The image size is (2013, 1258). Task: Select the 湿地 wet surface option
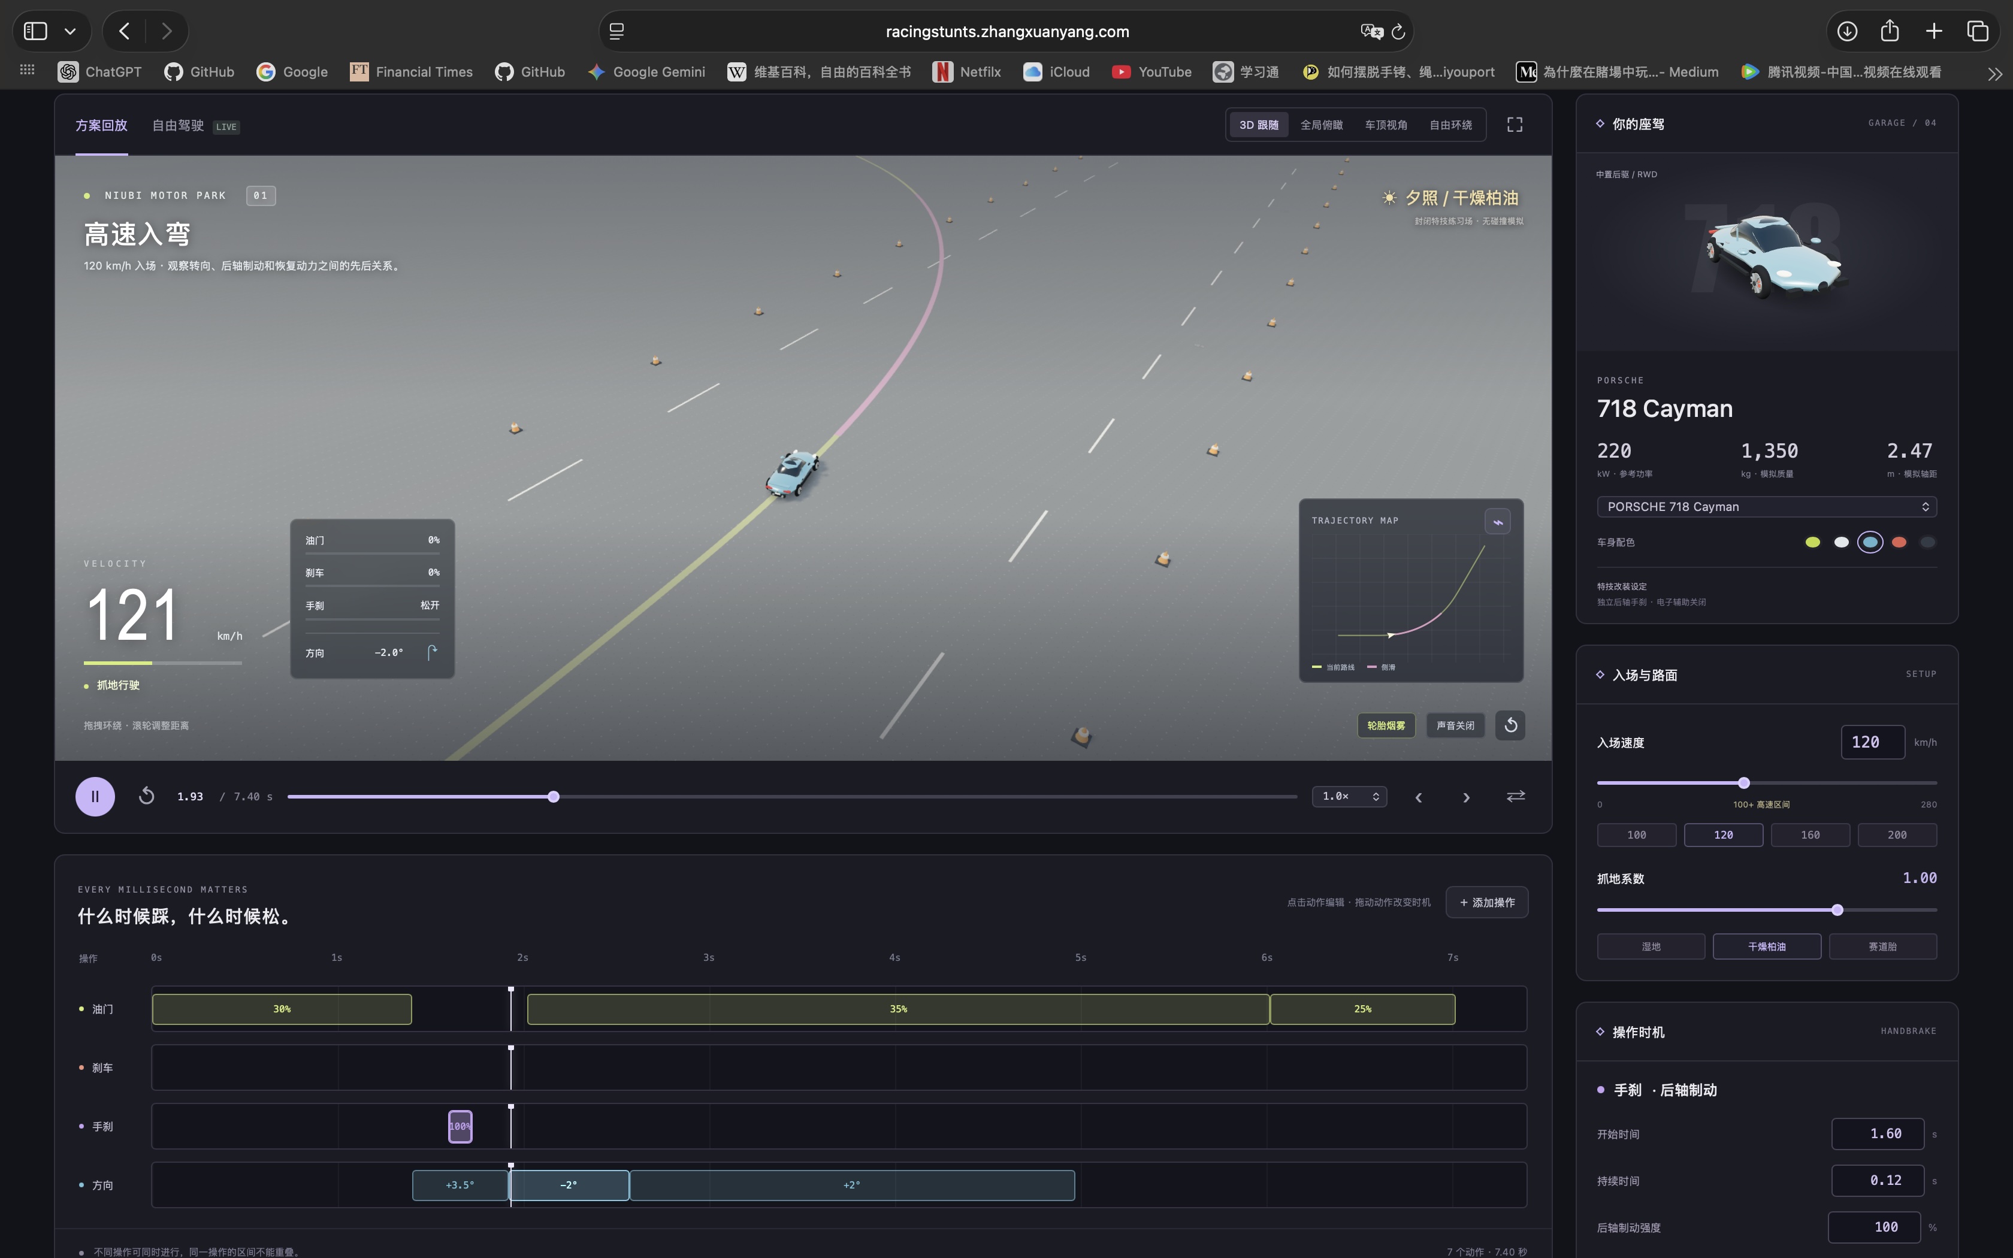(x=1651, y=946)
